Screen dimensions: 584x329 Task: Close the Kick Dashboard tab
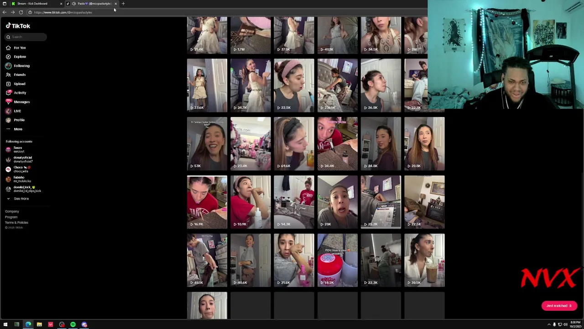pyautogui.click(x=61, y=4)
